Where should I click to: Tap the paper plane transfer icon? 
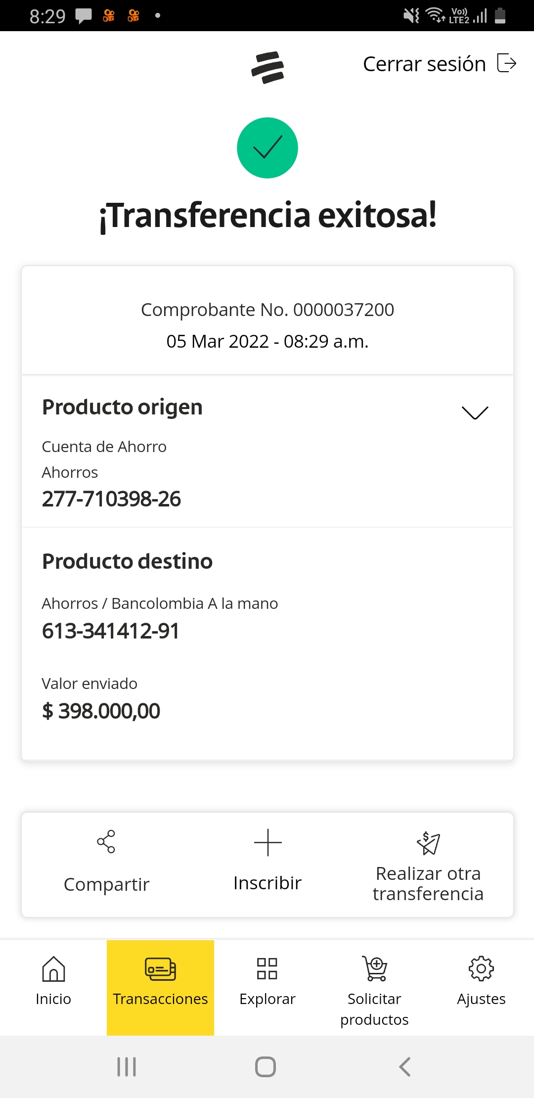pos(428,843)
